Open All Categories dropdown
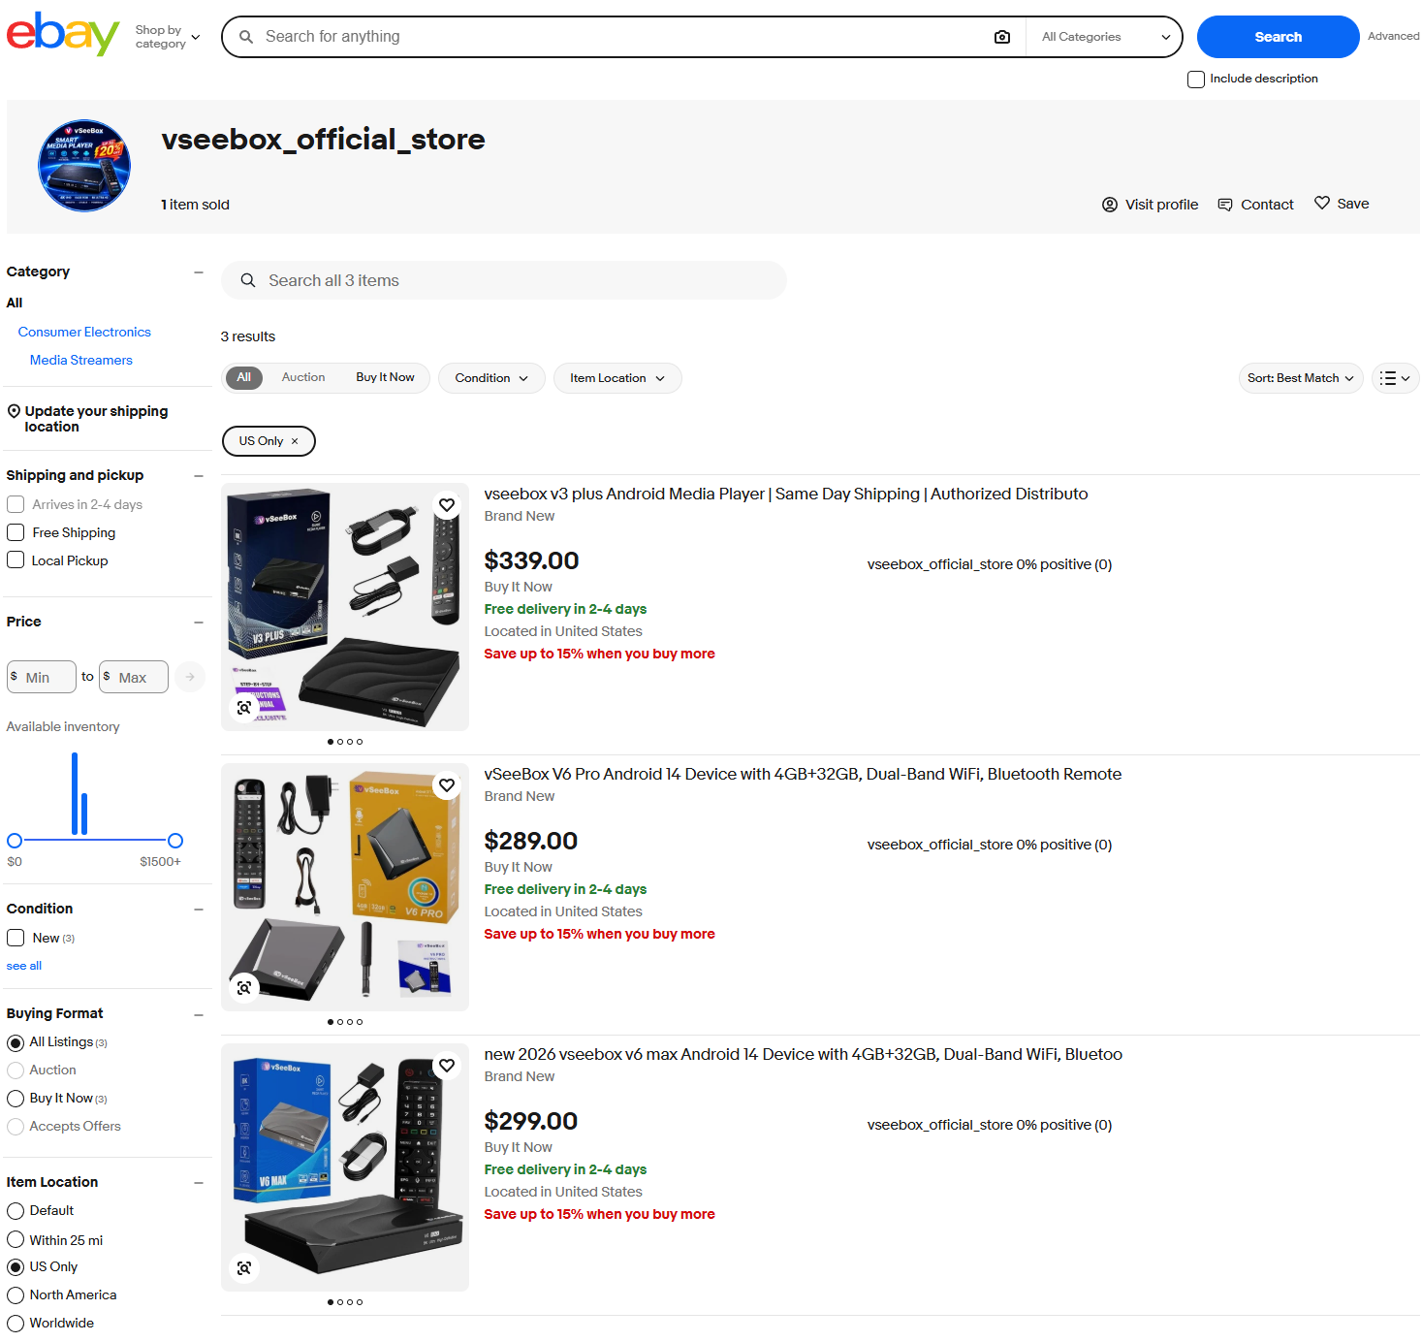 pyautogui.click(x=1104, y=37)
